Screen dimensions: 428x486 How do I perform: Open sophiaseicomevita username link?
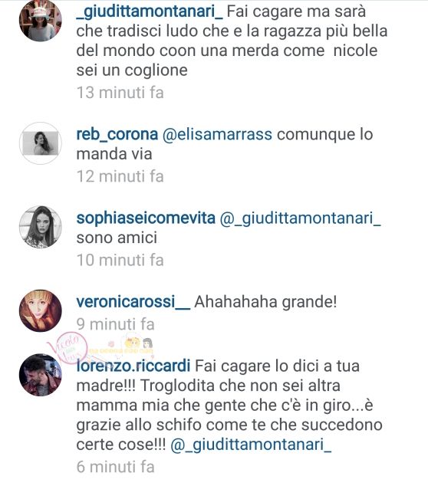(146, 218)
